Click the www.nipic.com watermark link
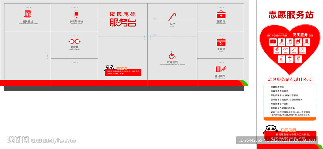323x149 pixels. (x=53, y=141)
